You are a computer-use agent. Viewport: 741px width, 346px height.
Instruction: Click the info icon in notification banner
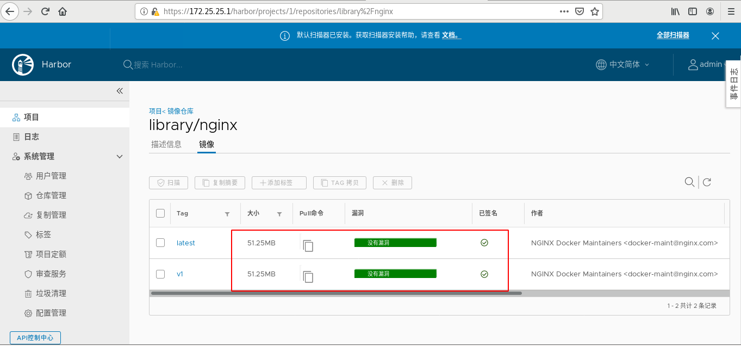(285, 36)
